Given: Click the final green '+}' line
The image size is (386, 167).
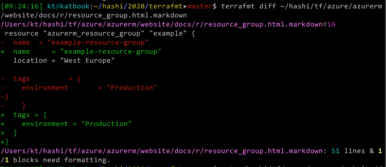Looking at the screenshot, I should [x=5, y=142].
